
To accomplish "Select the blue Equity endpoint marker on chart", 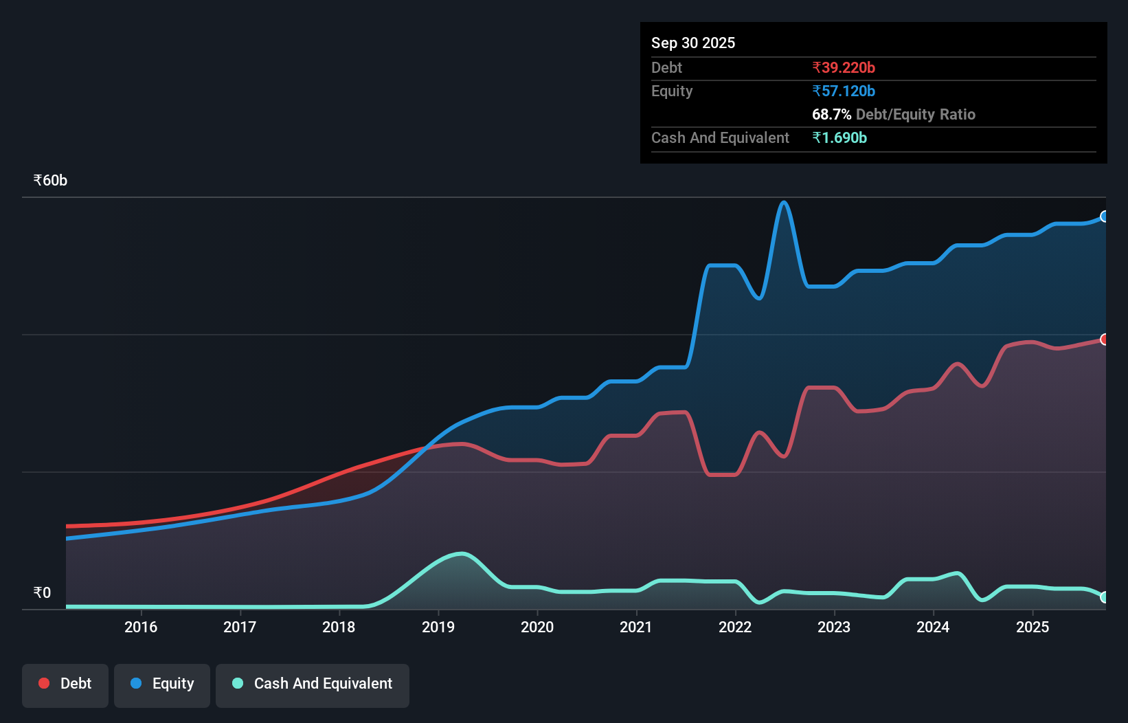I will 1104,217.
